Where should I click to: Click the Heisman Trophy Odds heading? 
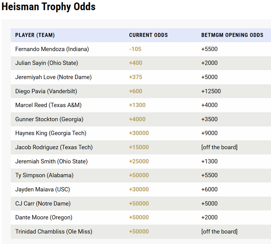49,7
